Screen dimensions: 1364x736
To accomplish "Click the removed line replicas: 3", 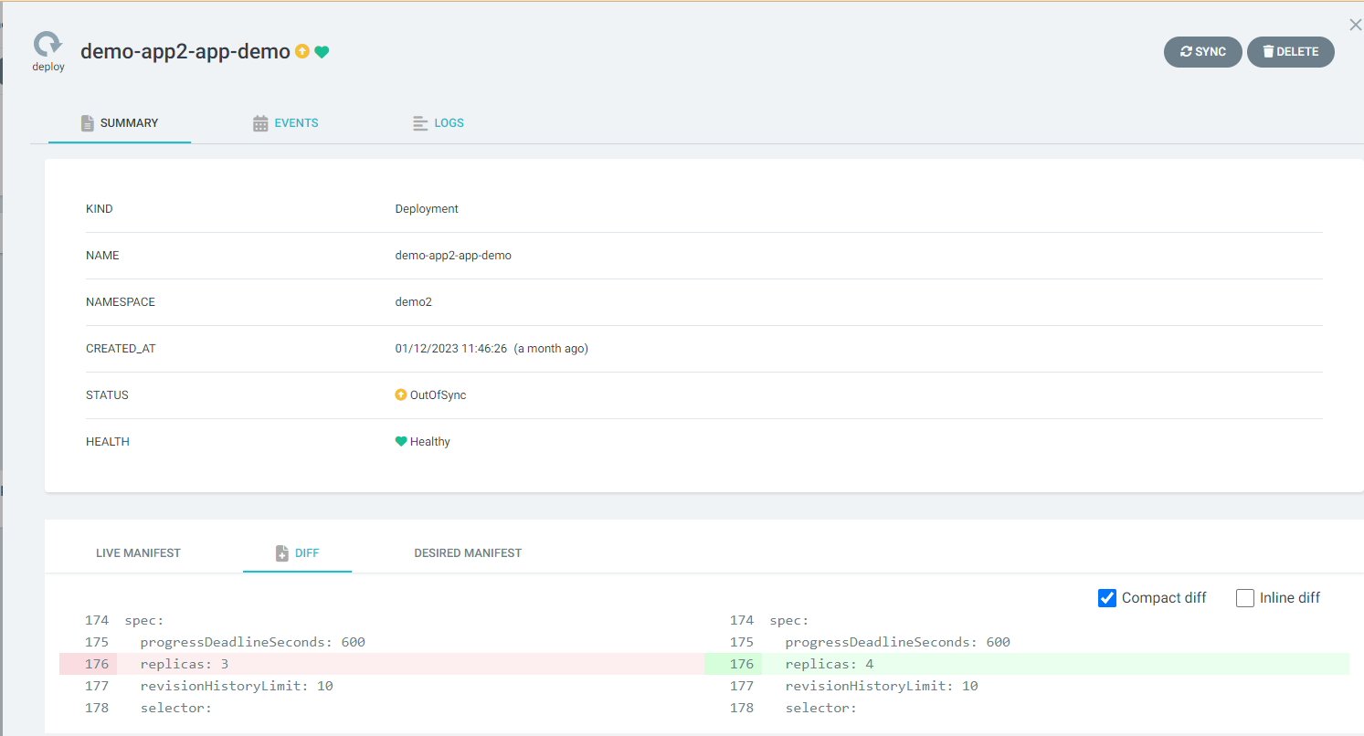I will 382,664.
